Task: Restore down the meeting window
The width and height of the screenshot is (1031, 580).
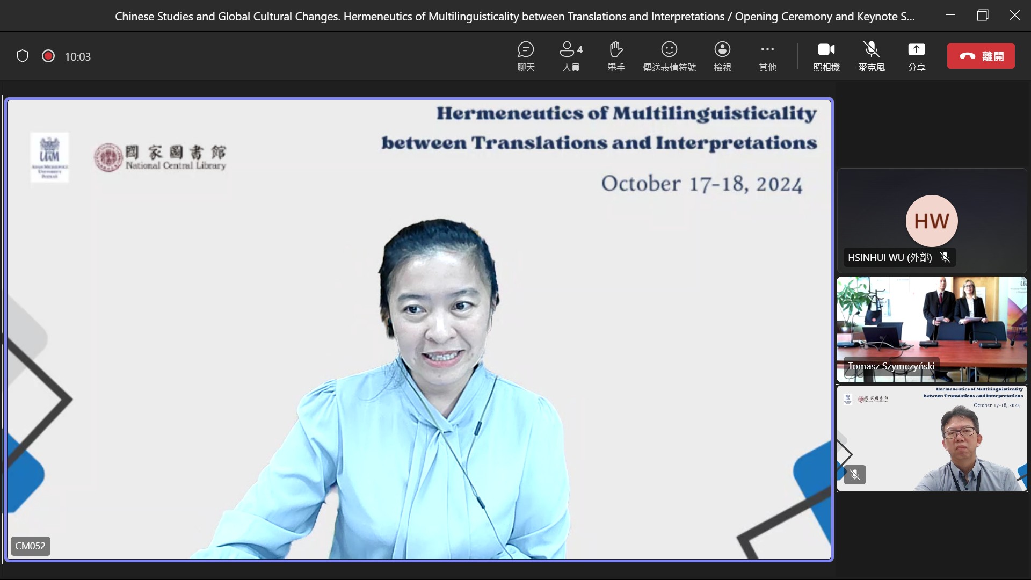Action: click(x=983, y=16)
